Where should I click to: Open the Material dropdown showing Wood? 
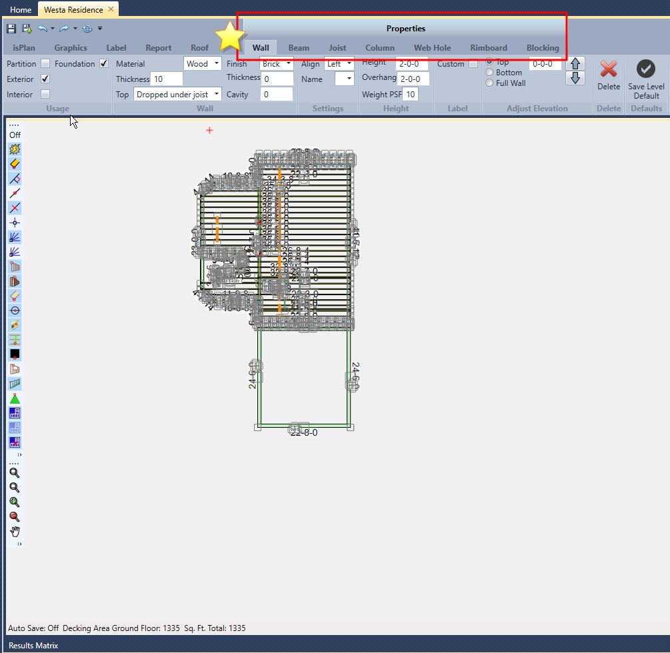(203, 64)
